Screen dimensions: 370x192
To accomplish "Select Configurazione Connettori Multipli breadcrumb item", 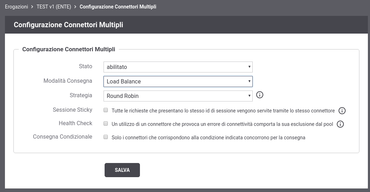I will (118, 7).
